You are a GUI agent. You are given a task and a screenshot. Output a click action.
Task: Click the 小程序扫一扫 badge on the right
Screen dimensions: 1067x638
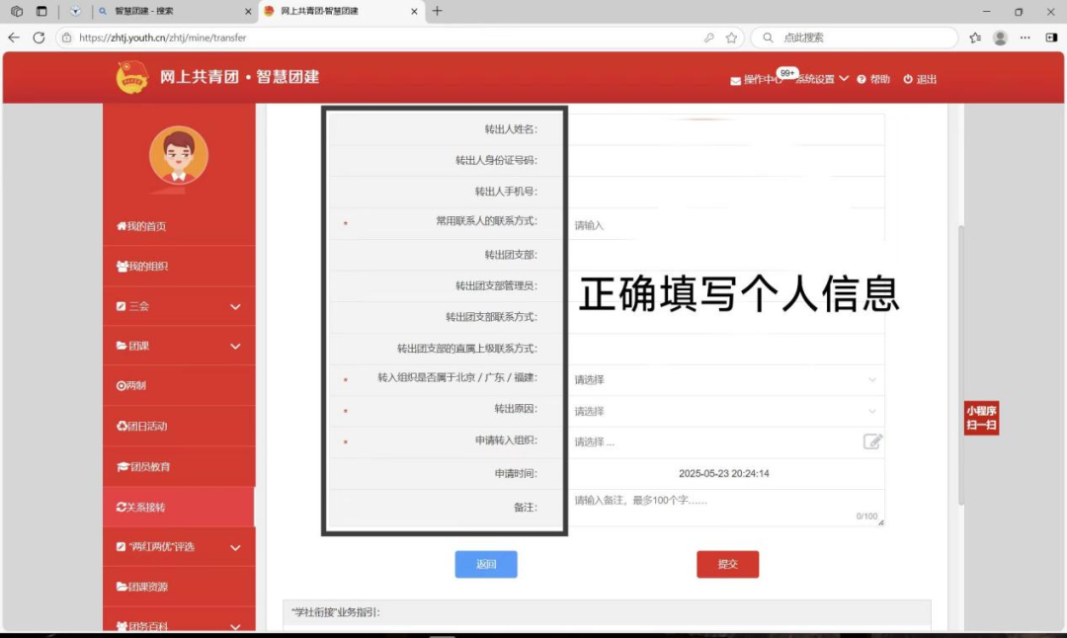point(981,419)
